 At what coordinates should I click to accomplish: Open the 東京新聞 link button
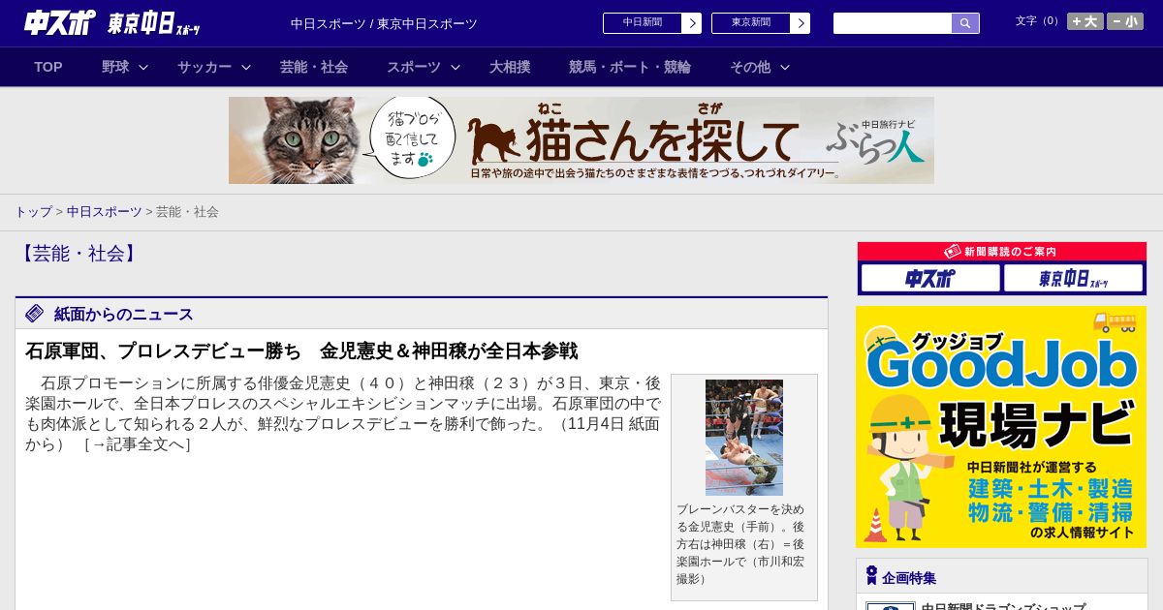(x=750, y=23)
